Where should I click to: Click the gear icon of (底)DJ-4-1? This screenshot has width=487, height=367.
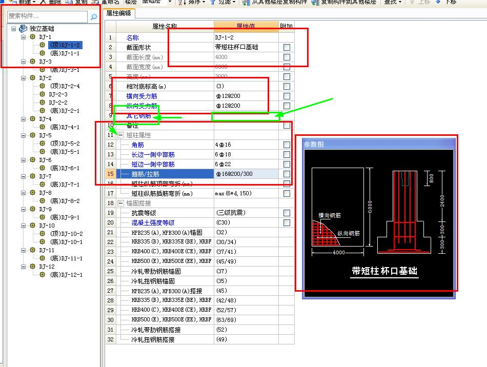pyautogui.click(x=42, y=127)
